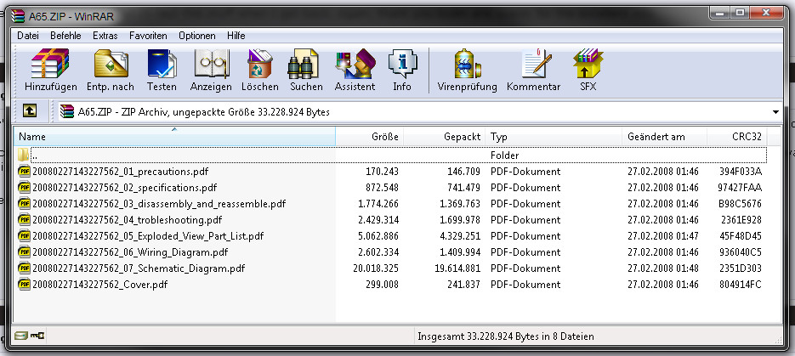Viewport: 795px width, 356px height.
Task: Close the WinRAR window
Action: (765, 12)
